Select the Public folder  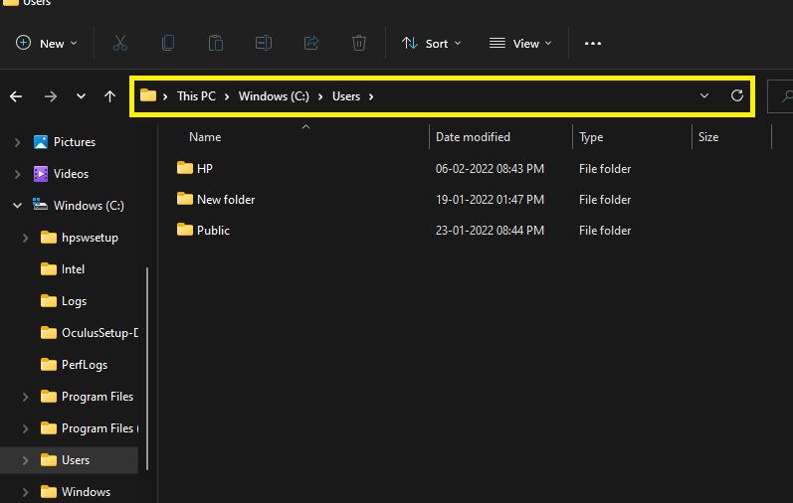(x=213, y=230)
